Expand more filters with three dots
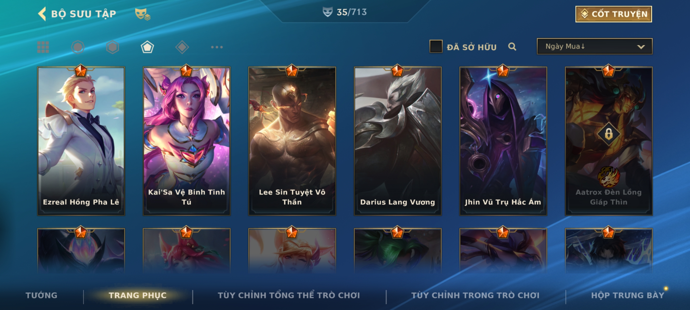The height and width of the screenshot is (310, 690). tap(217, 47)
